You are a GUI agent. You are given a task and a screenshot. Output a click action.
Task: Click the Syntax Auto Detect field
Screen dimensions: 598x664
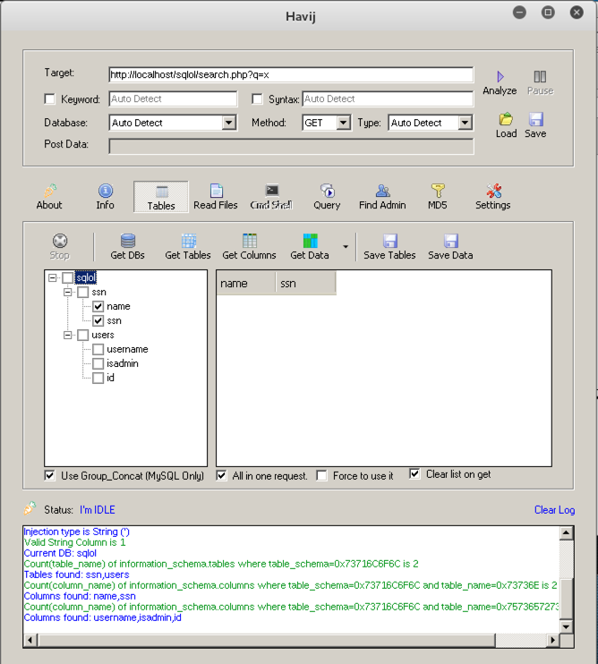click(388, 98)
